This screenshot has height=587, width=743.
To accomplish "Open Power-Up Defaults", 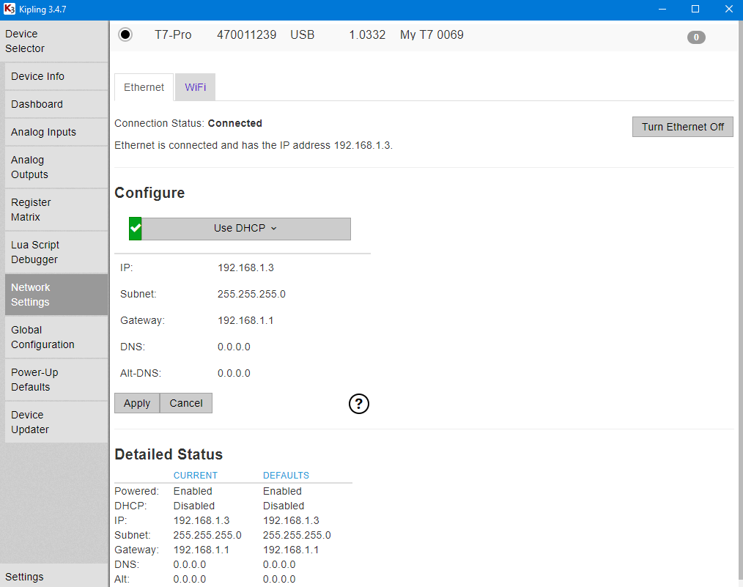I will (x=34, y=380).
